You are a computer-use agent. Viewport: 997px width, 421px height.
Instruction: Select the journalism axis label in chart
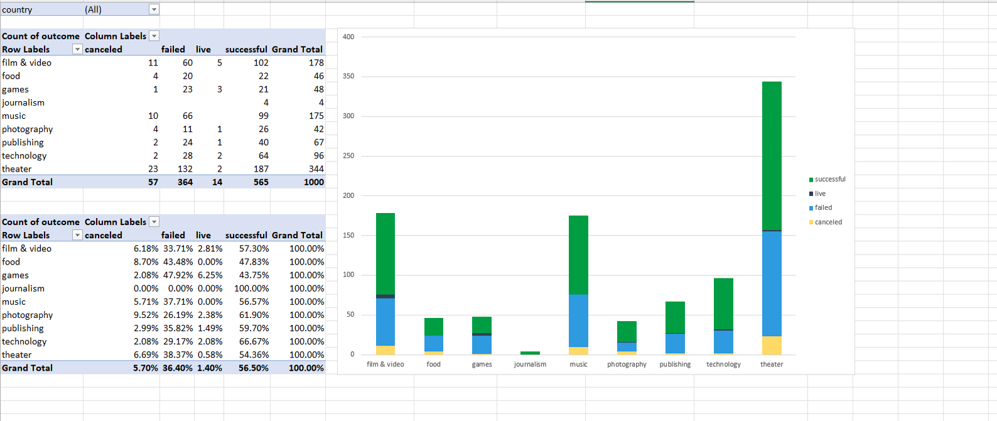coord(530,364)
